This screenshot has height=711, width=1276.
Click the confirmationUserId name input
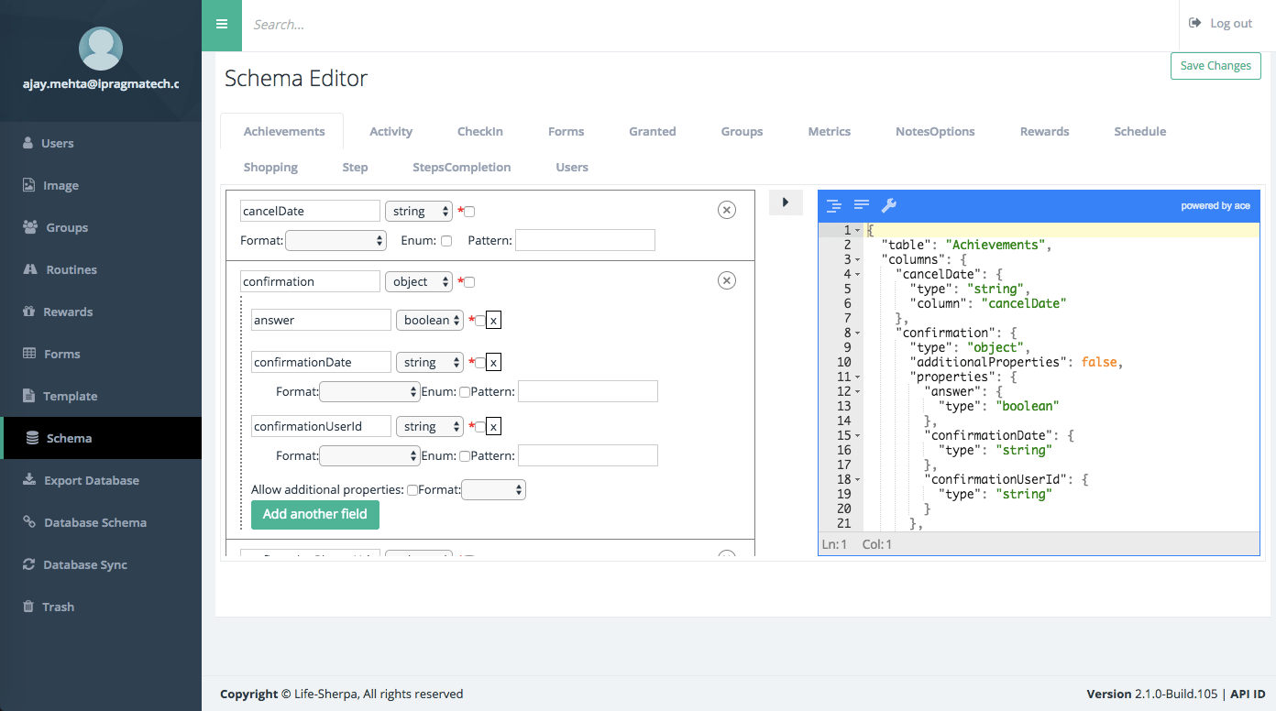coord(321,426)
